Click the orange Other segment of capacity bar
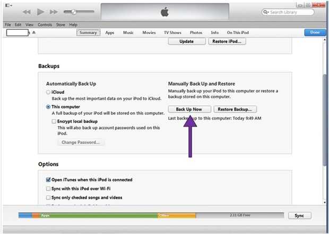 [x=177, y=215]
